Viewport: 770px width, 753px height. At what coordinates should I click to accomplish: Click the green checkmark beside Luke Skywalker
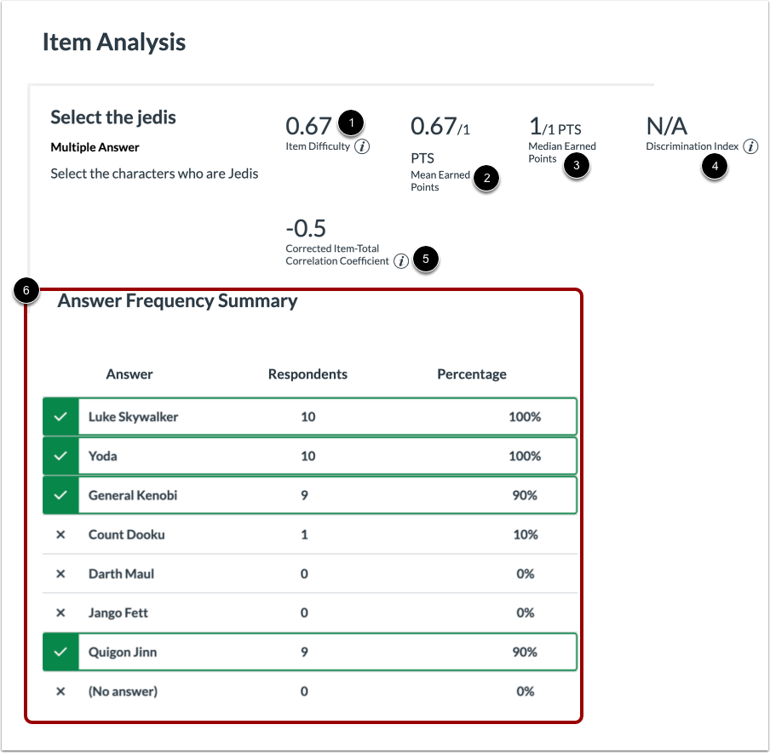tap(60, 417)
